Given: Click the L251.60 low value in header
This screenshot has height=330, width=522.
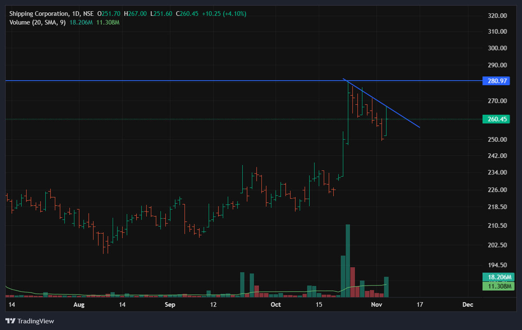Looking at the screenshot, I should [161, 13].
